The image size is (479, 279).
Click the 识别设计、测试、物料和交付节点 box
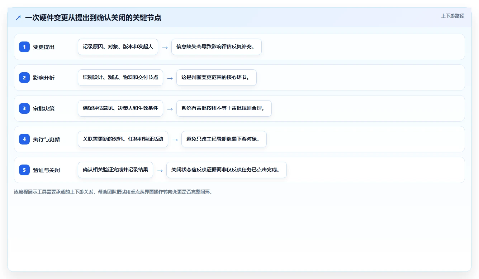tap(120, 78)
